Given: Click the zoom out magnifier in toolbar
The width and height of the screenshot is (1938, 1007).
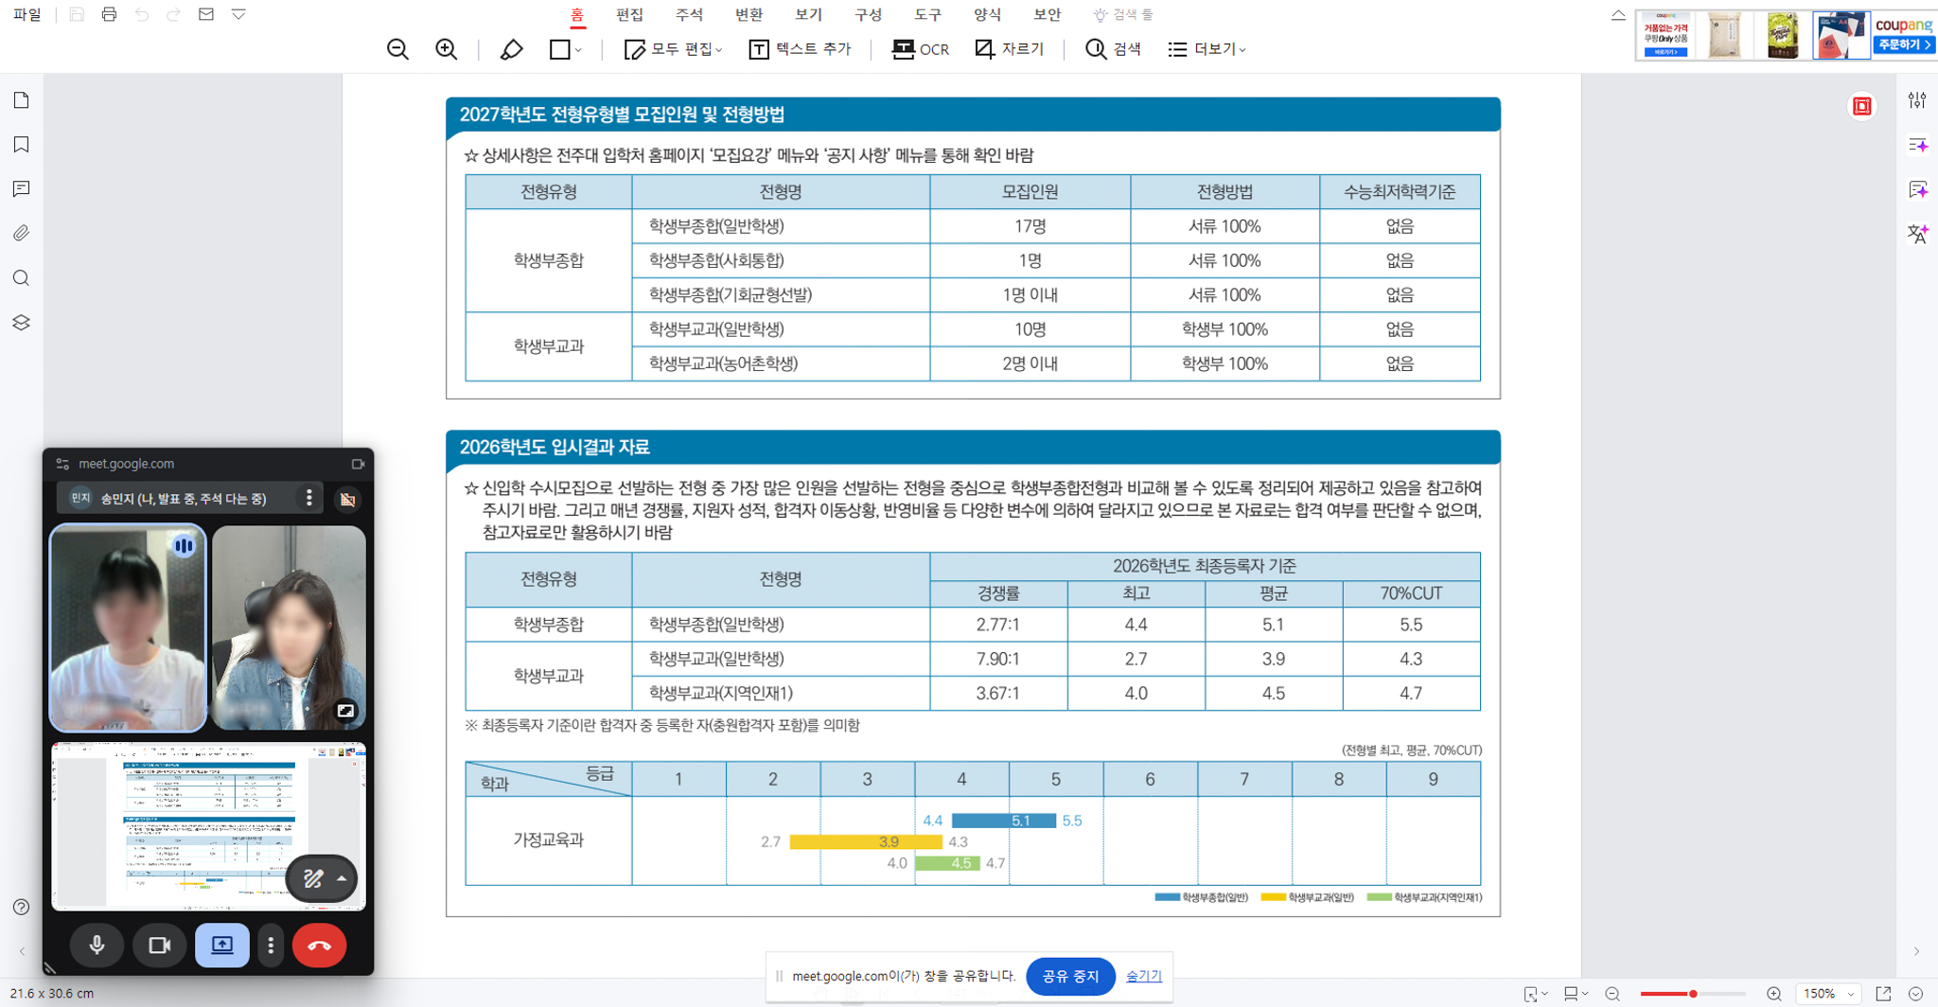Looking at the screenshot, I should (x=397, y=49).
